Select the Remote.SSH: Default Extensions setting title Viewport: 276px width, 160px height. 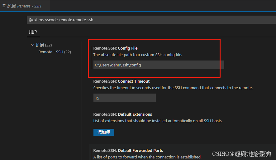[x=122, y=114]
